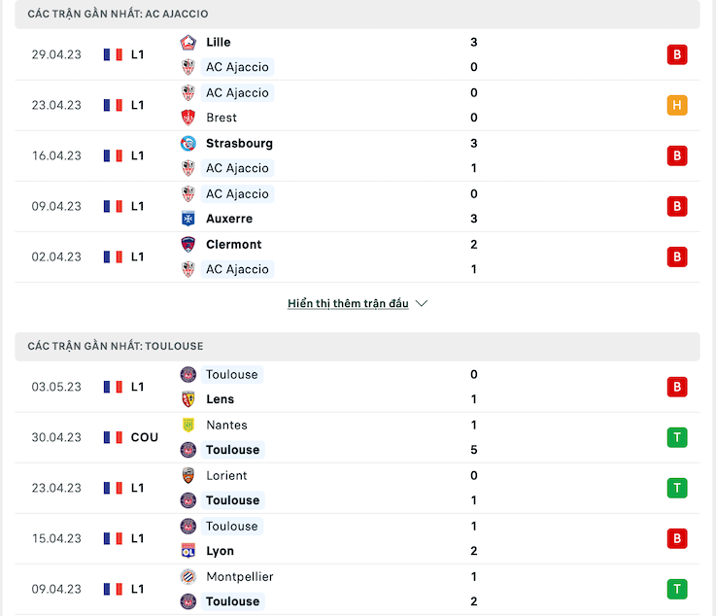Click the Lille club logo
The image size is (716, 616).
pyautogui.click(x=188, y=43)
